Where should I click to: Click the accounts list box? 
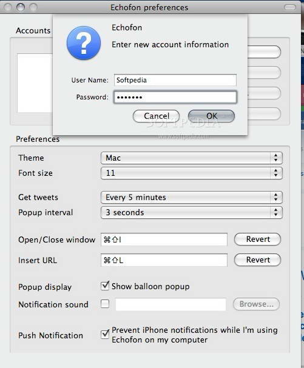tap(35, 83)
